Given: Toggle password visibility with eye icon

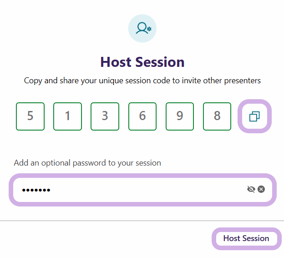Looking at the screenshot, I should [x=251, y=189].
